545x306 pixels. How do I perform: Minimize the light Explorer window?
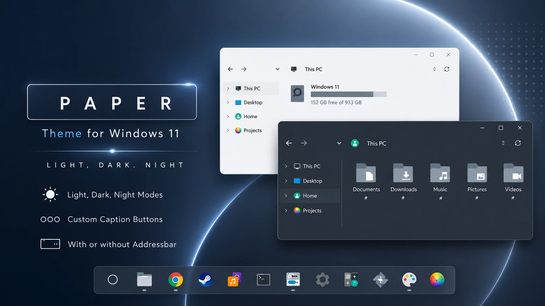tap(416, 55)
